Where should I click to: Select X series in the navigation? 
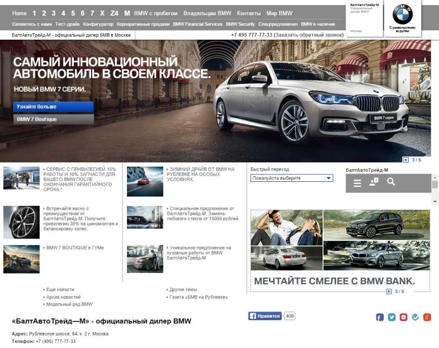tap(102, 13)
